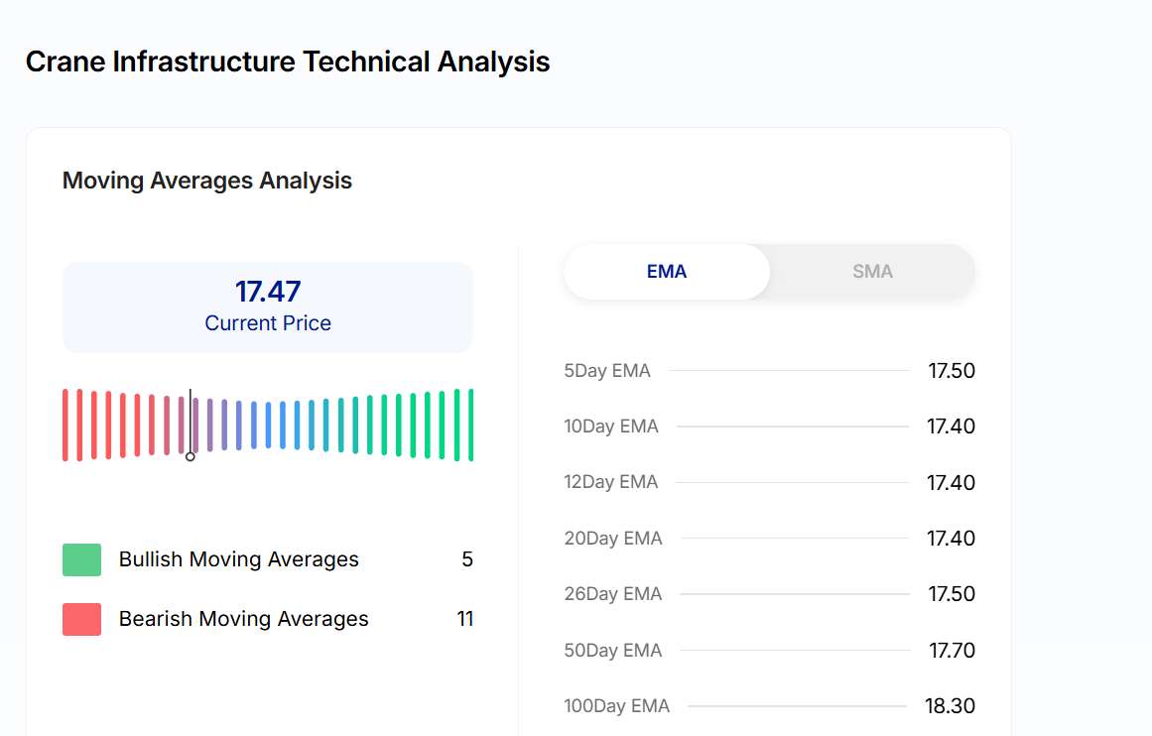The image size is (1152, 736).
Task: Click the gauge pointer marker on the bars
Action: (191, 455)
